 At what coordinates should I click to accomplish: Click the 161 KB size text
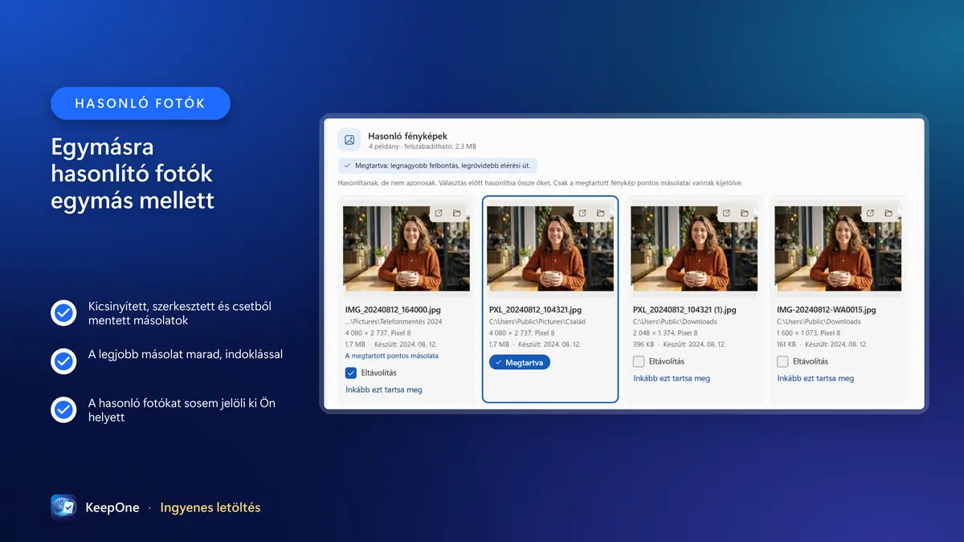pos(787,344)
